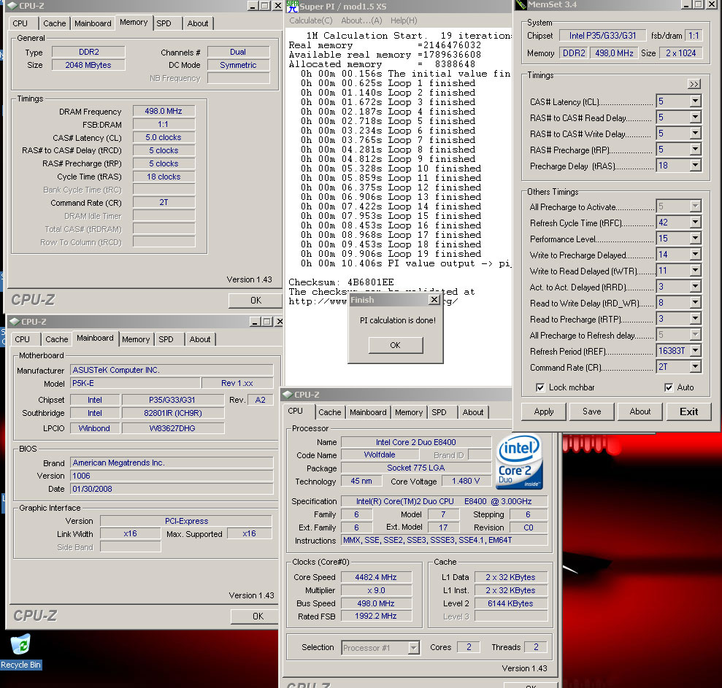Open Write to Read Delayed (tWTR) dropdown
Image resolution: width=722 pixels, height=688 pixels.
pyautogui.click(x=695, y=271)
